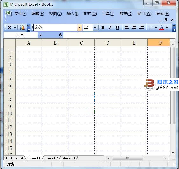Image resolution: width=179 pixels, height=169 pixels.
Task: Open the font size dropdown arrow
Action: [95, 28]
